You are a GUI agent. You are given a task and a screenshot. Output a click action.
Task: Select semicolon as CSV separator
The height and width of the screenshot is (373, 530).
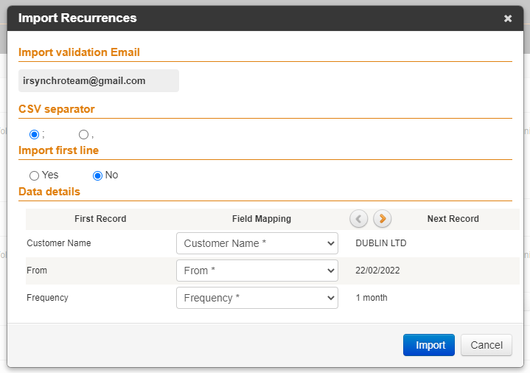point(34,135)
